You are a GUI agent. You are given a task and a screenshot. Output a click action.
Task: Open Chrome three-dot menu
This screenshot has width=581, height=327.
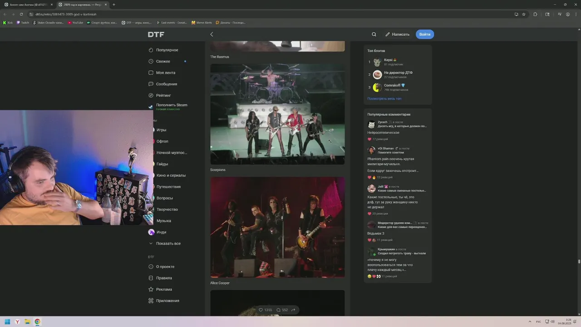click(x=576, y=14)
